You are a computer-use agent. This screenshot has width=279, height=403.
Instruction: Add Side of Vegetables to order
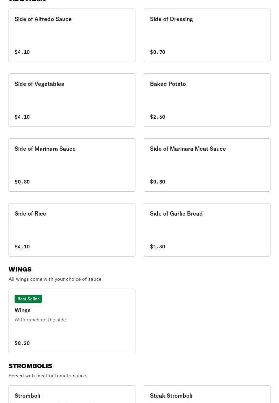[72, 100]
